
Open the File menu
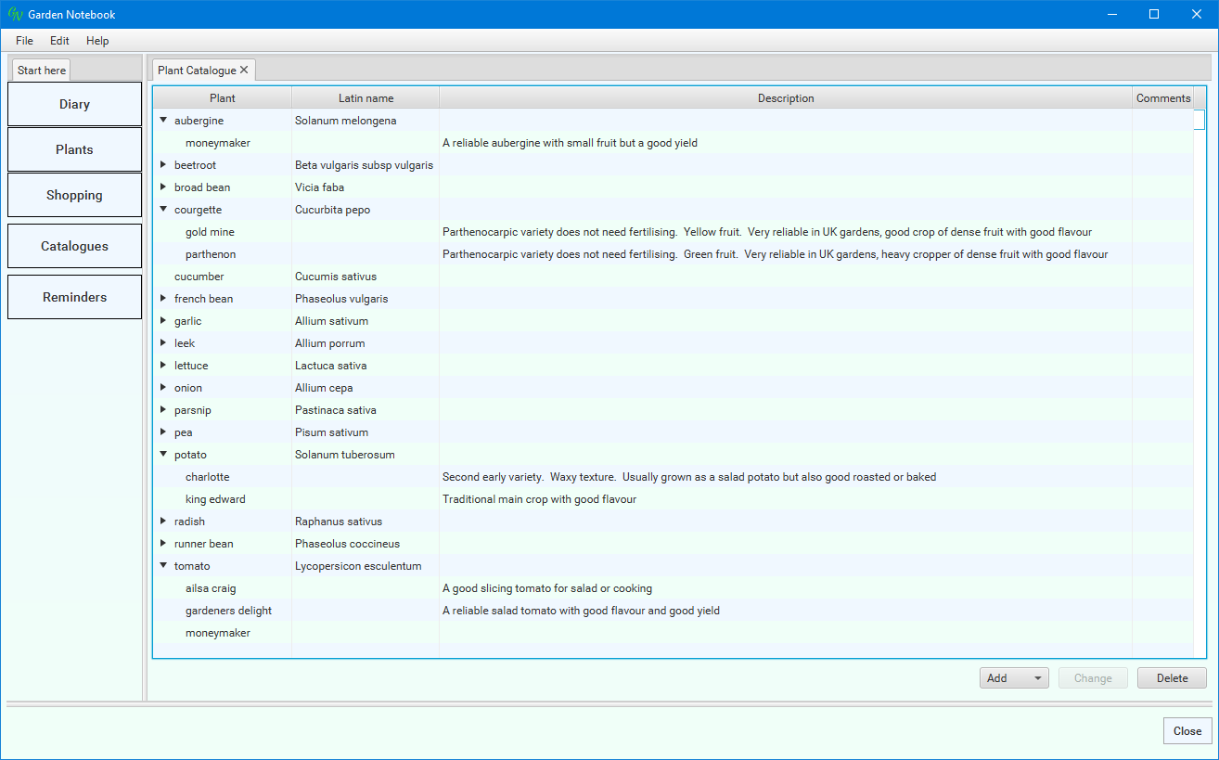[24, 41]
